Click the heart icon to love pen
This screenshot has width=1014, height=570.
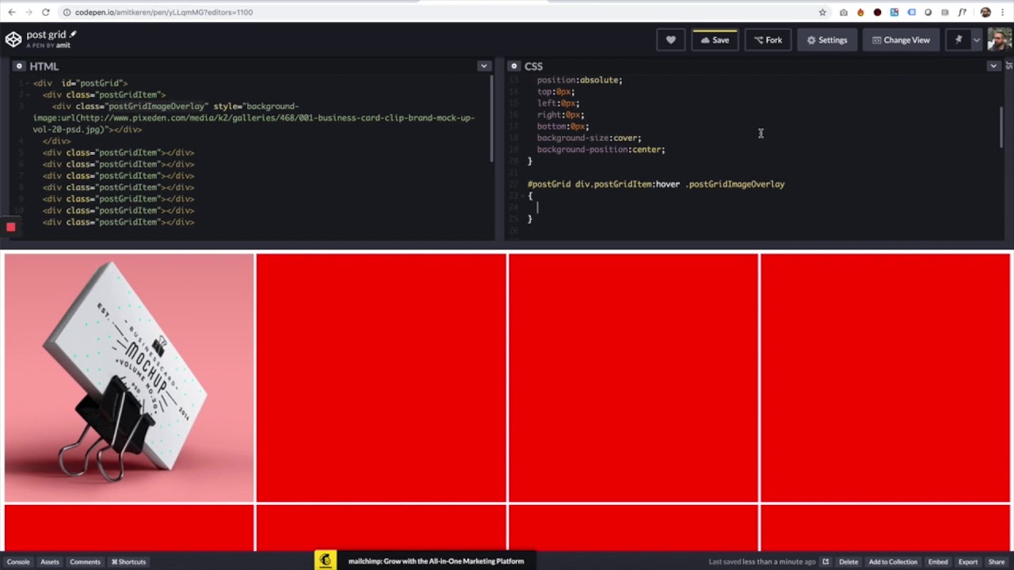pyautogui.click(x=670, y=40)
